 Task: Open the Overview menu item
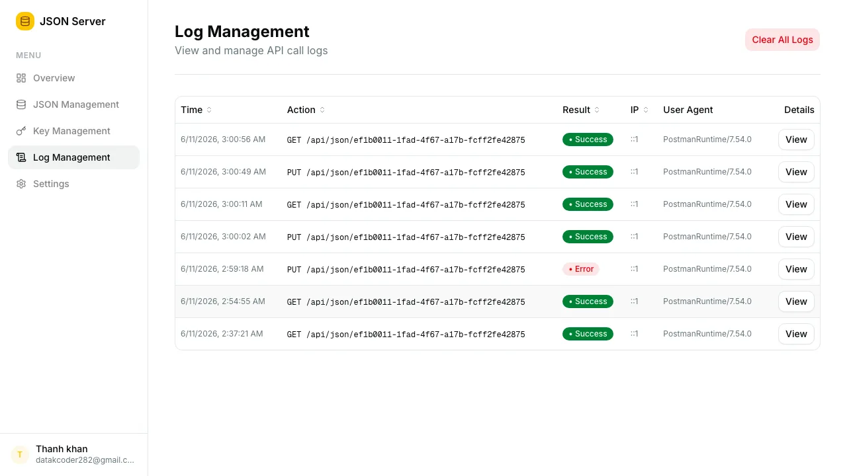point(73,78)
